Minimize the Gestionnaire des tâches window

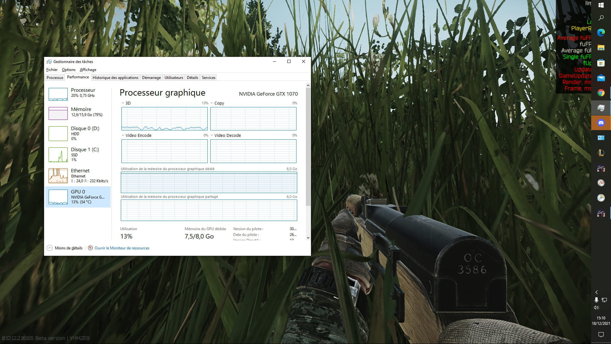point(274,61)
